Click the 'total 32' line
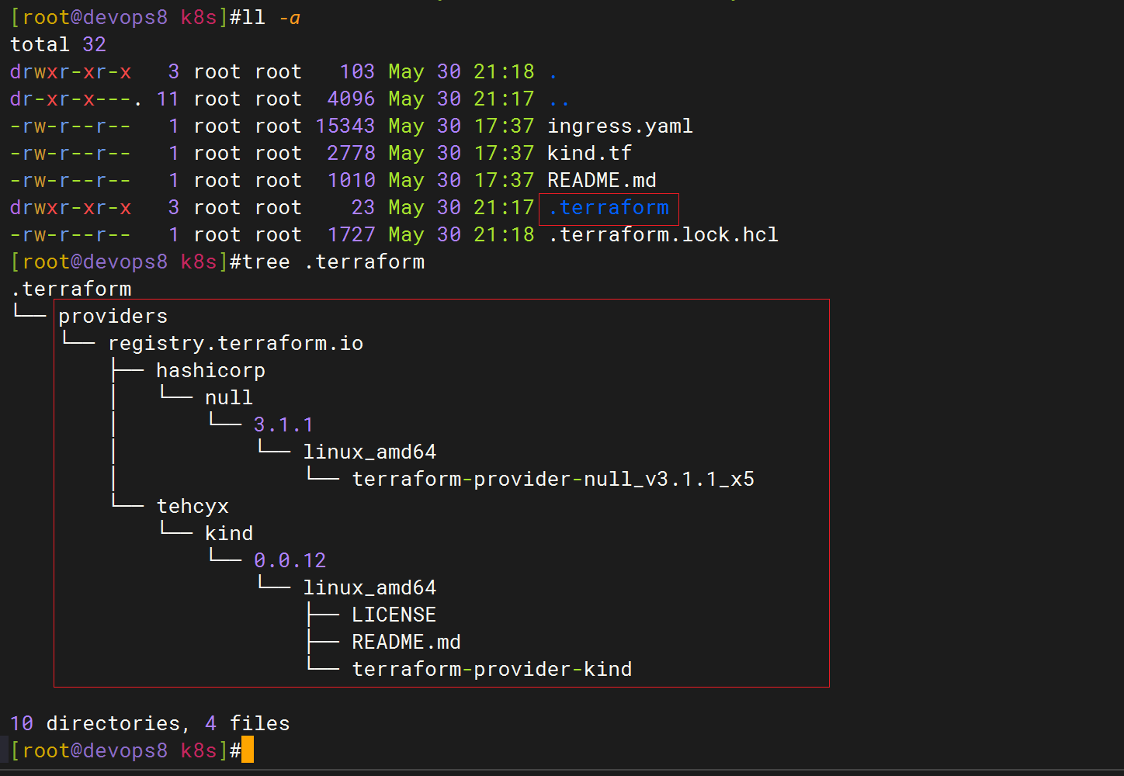The image size is (1124, 776). coord(58,44)
